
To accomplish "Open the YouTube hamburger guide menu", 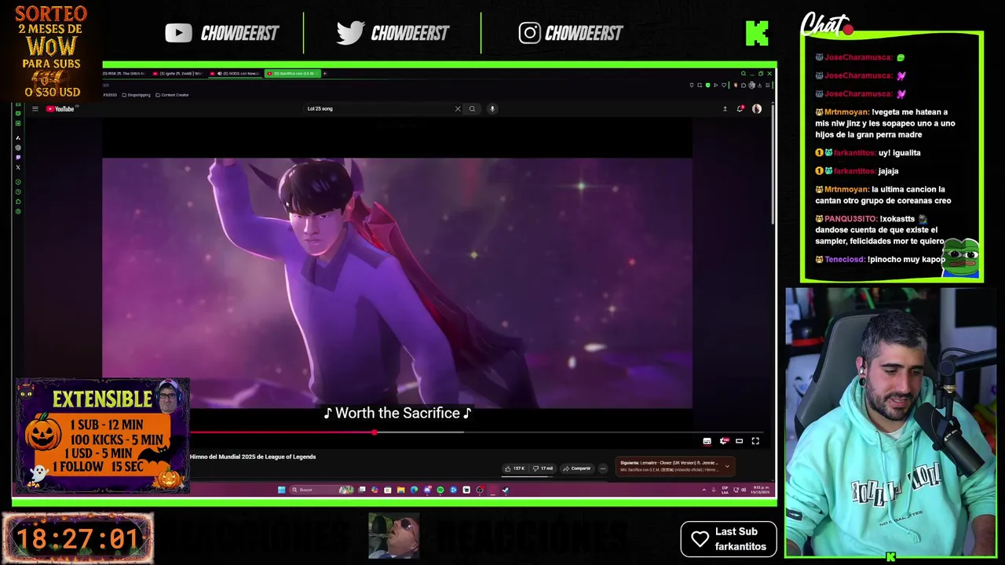I will [35, 109].
